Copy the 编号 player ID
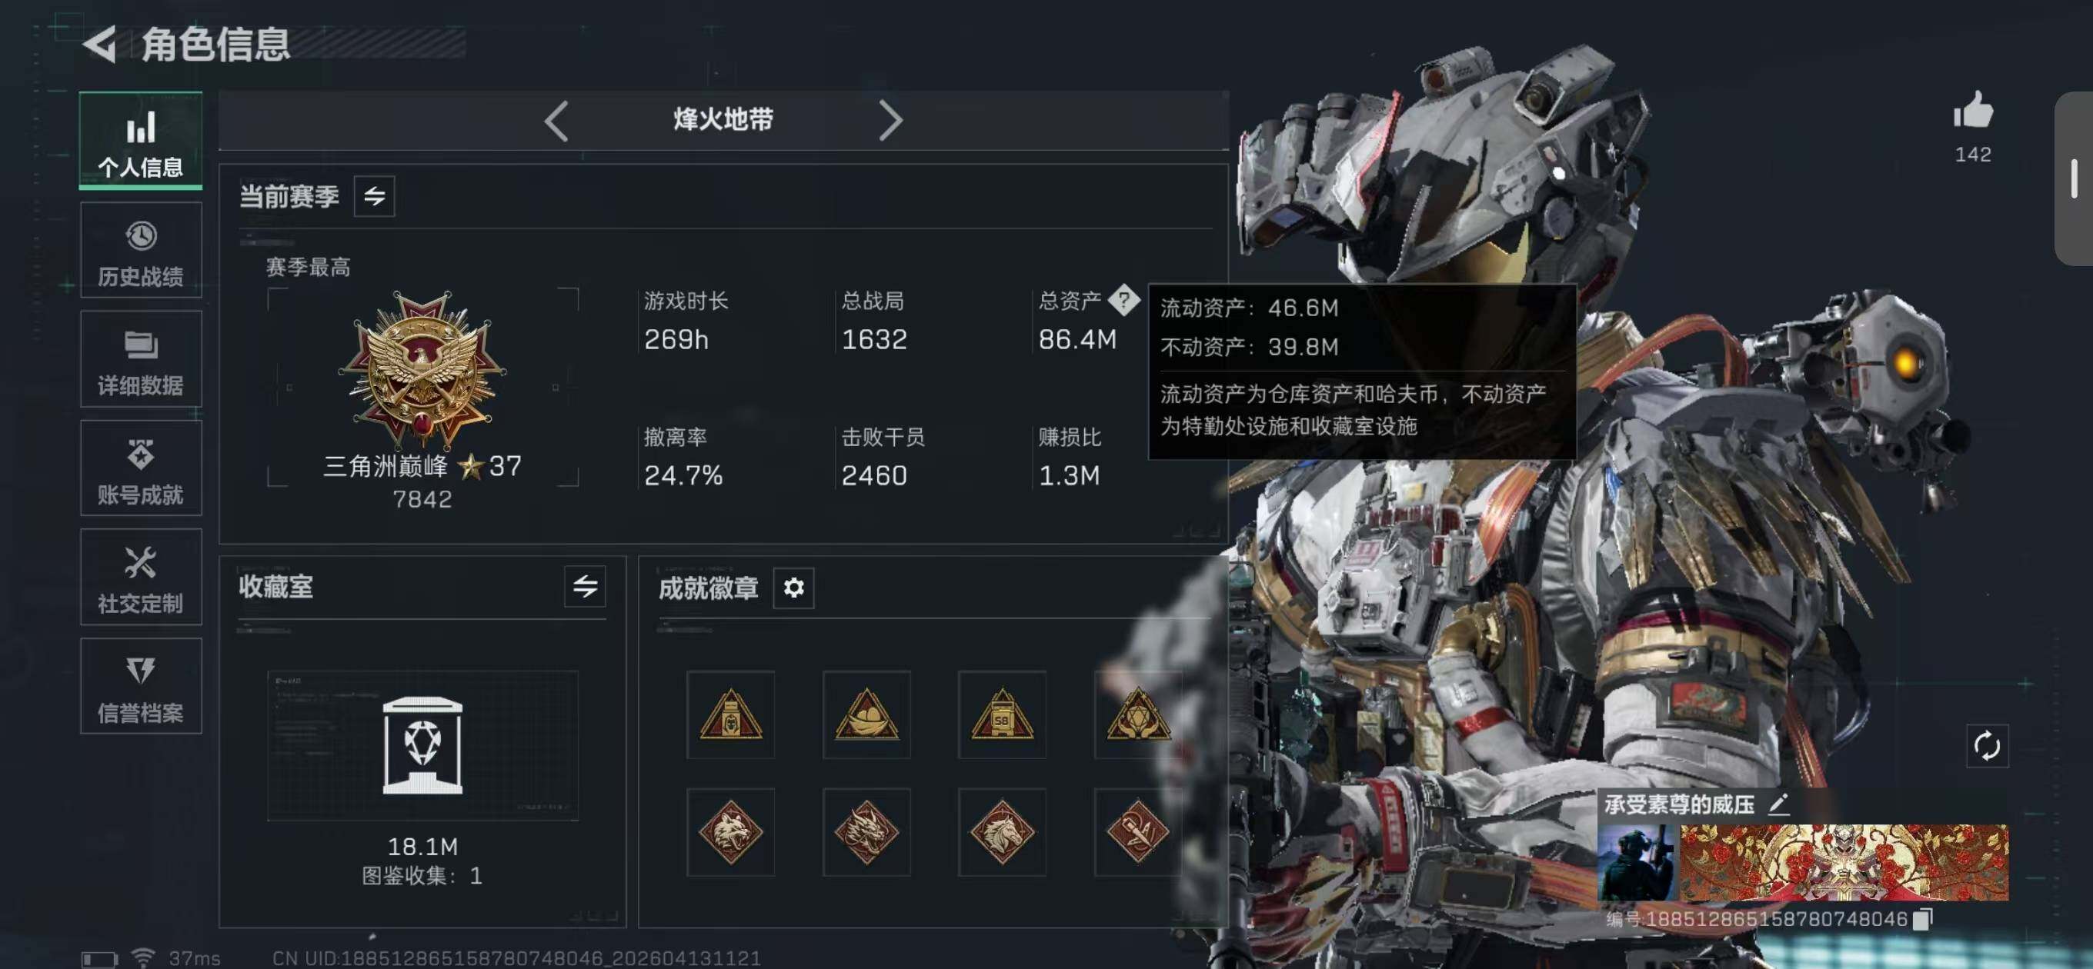The width and height of the screenshot is (2093, 969). 1923,919
